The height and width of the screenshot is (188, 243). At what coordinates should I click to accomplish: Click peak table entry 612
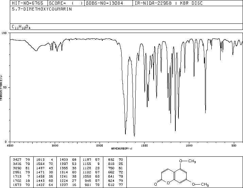111,185
